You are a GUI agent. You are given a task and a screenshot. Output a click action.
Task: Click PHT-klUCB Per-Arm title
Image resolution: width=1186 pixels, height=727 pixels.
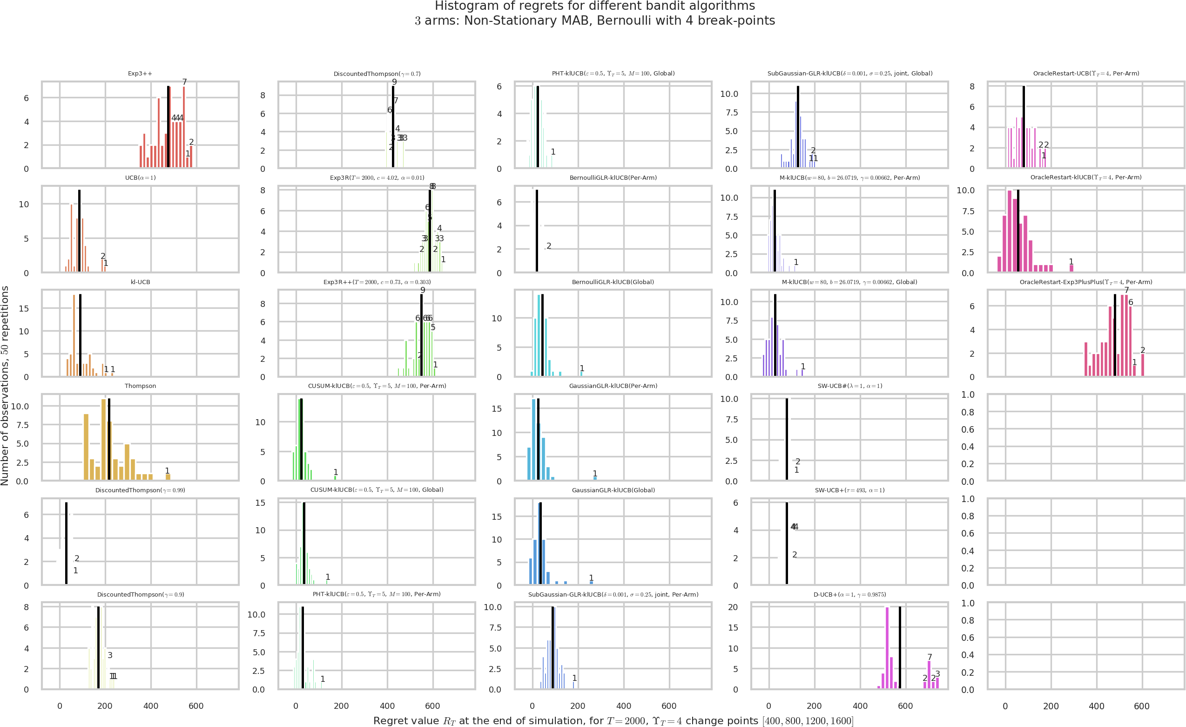pyautogui.click(x=377, y=594)
